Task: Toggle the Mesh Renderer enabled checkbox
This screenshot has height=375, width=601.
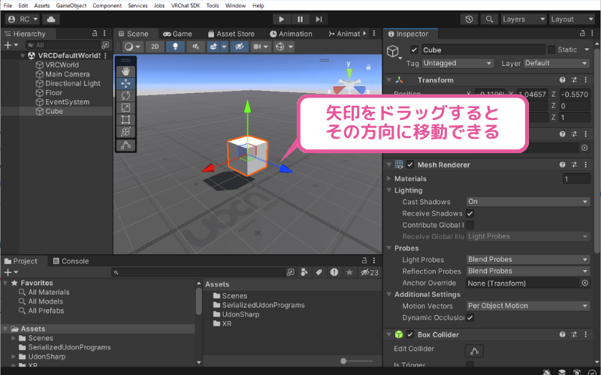Action: point(410,164)
